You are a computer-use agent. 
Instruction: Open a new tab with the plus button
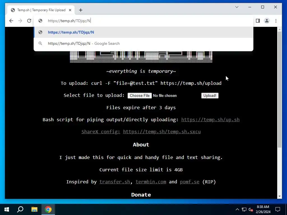[81, 10]
